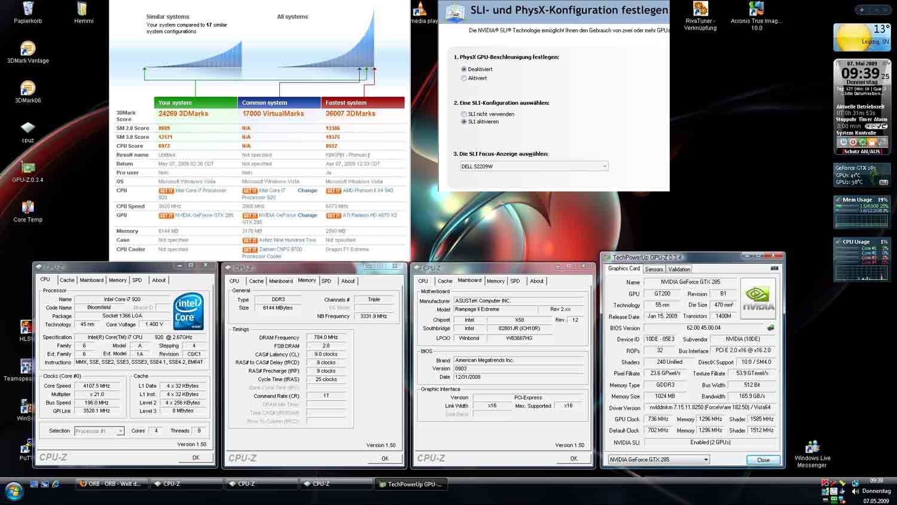Click the Core Speed 4107.5 MHz field in CPU-Z

[x=97, y=386]
